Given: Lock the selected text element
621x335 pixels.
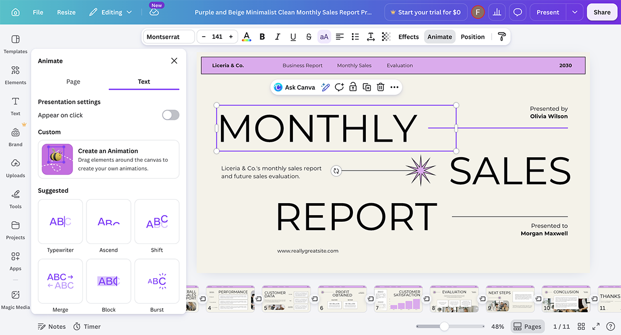Looking at the screenshot, I should 353,87.
